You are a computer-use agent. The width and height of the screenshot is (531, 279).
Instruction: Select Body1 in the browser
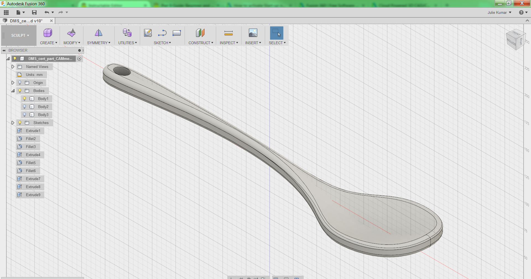coord(43,99)
